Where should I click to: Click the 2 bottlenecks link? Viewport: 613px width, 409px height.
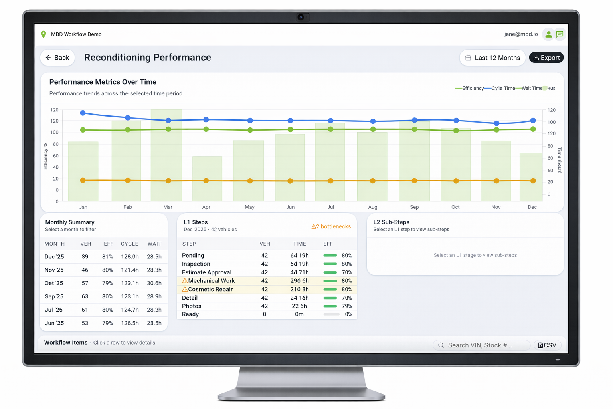pyautogui.click(x=331, y=226)
